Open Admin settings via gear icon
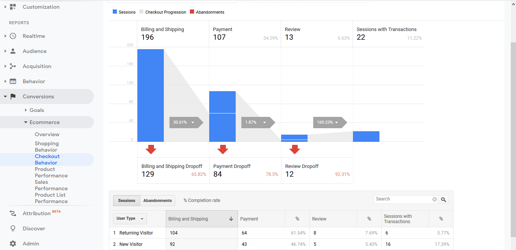 pyautogui.click(x=13, y=244)
